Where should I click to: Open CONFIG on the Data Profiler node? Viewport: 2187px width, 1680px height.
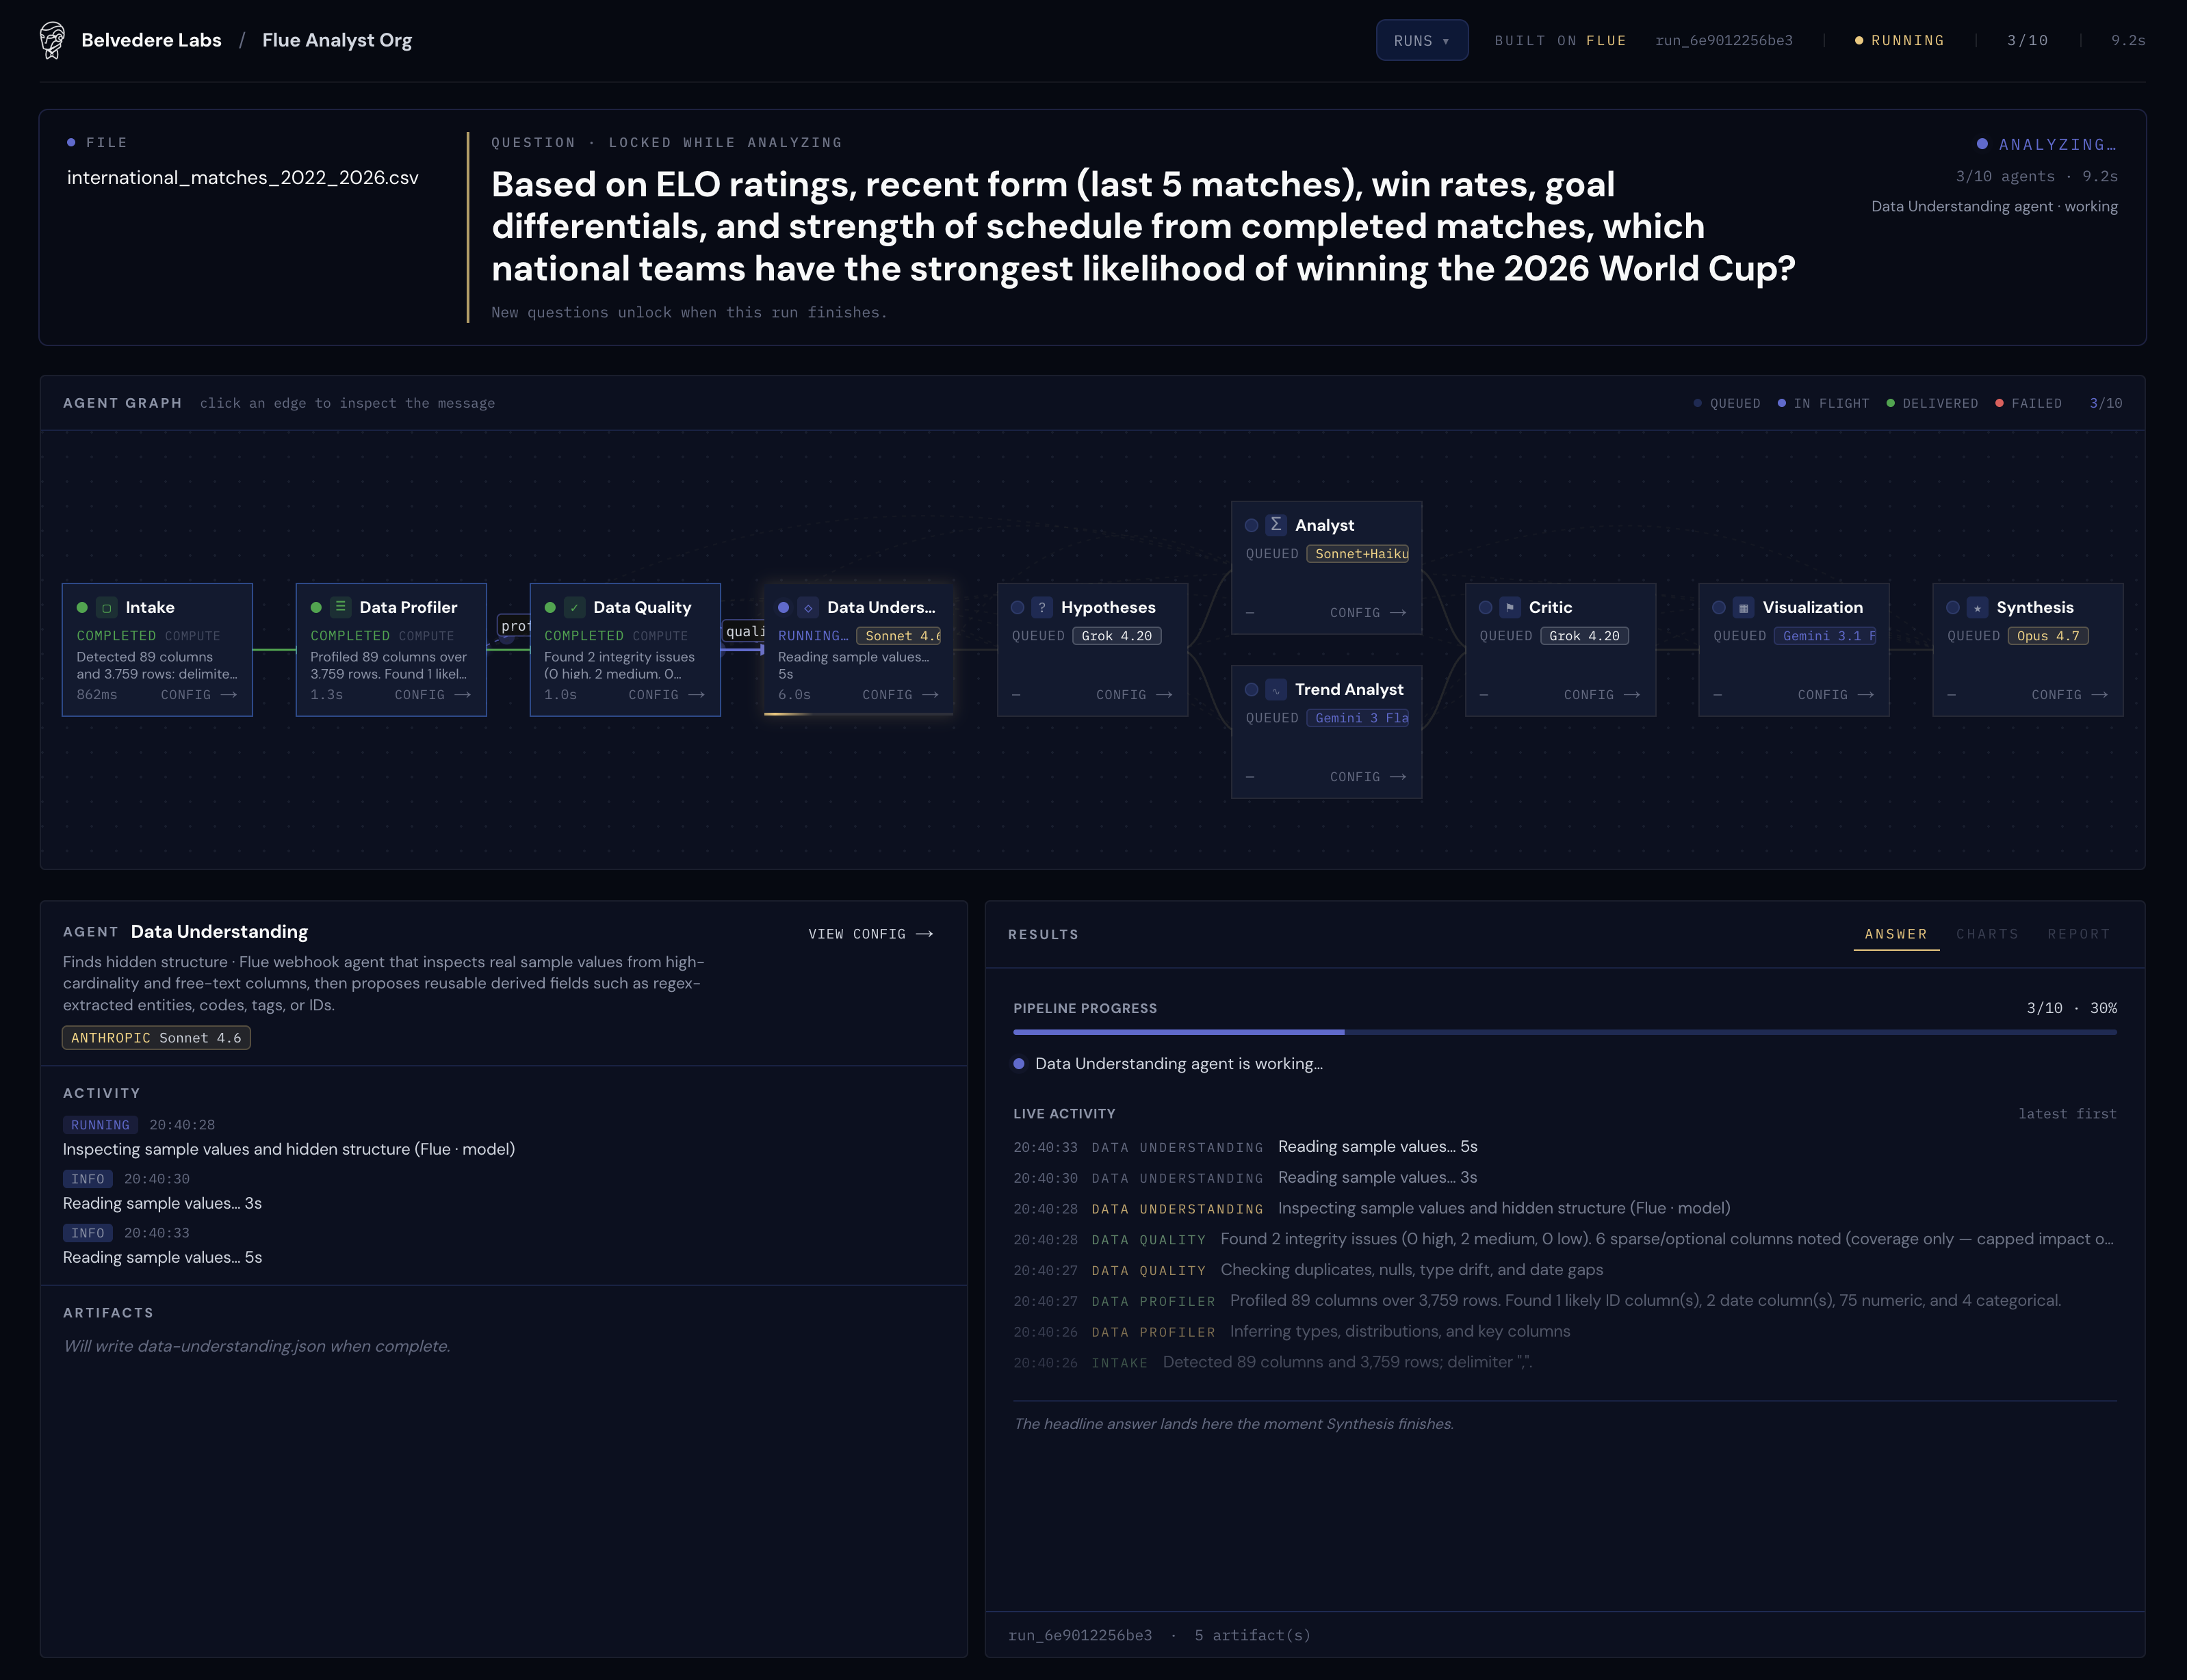pos(433,695)
